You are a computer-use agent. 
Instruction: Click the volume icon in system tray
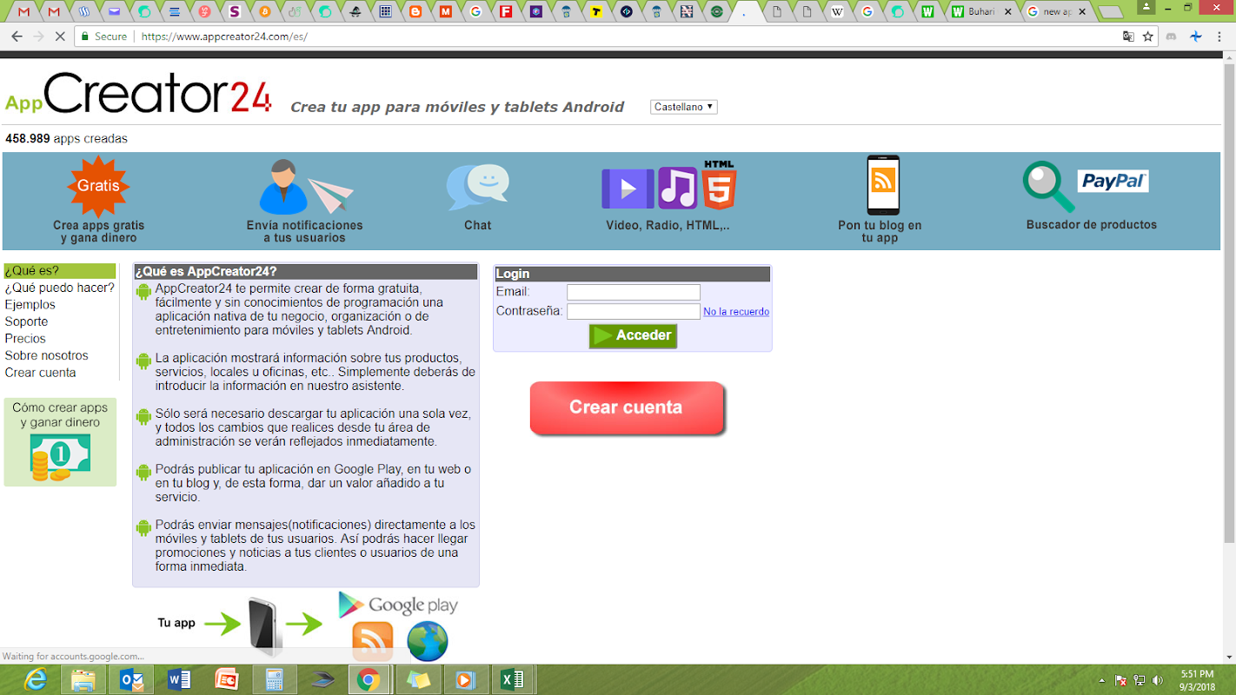pos(1157,680)
